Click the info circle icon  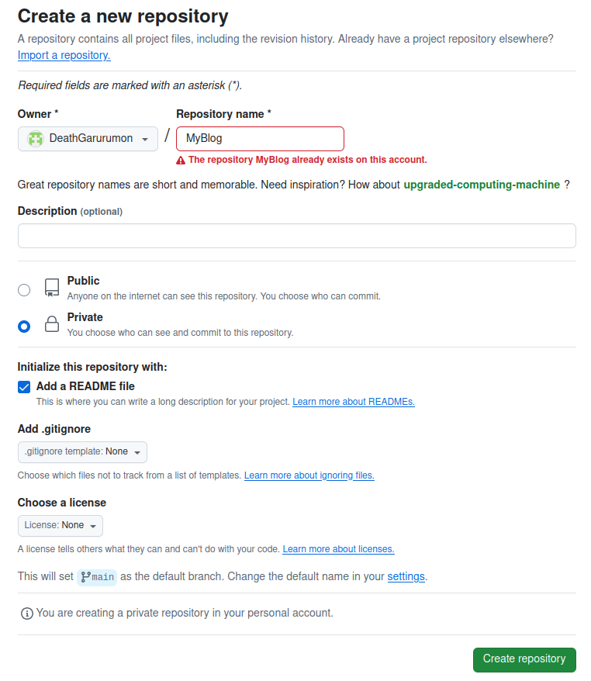click(x=27, y=614)
